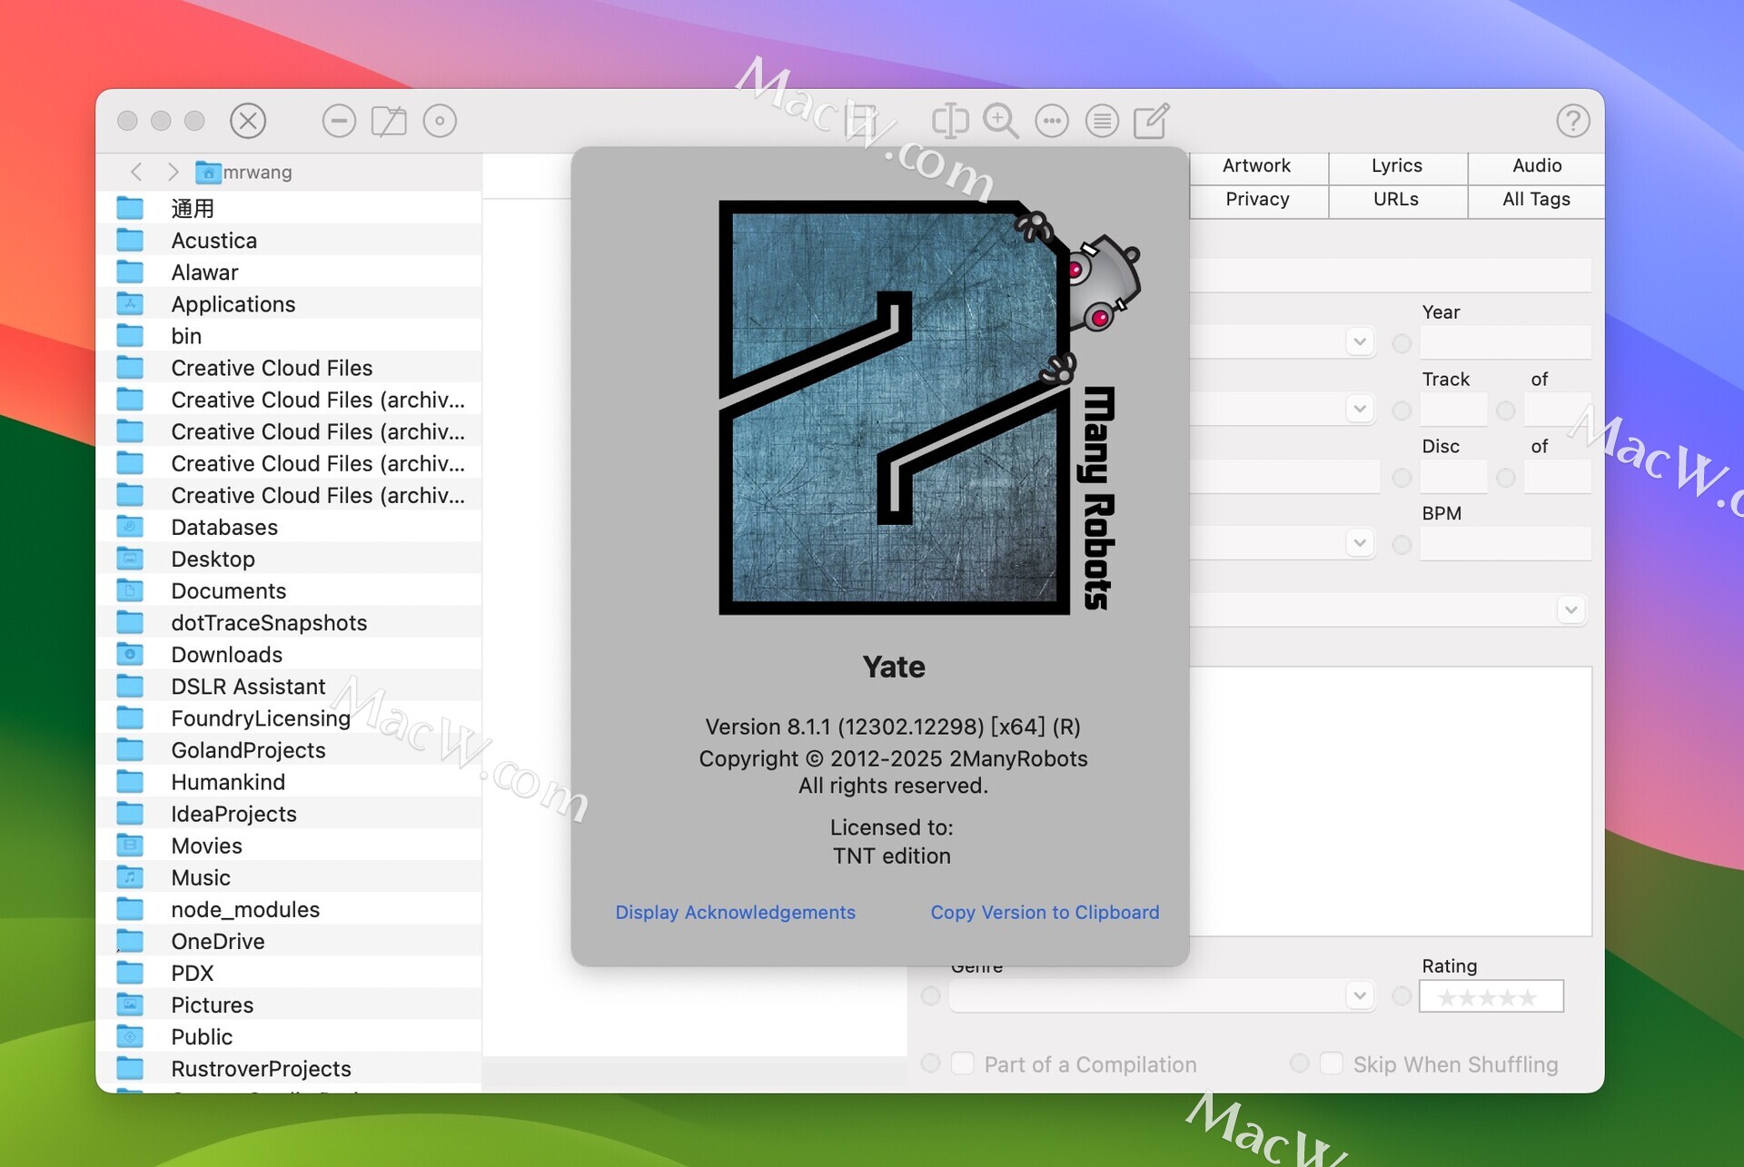
Task: Select the 'OneDrive' folder row
Action: (x=289, y=941)
